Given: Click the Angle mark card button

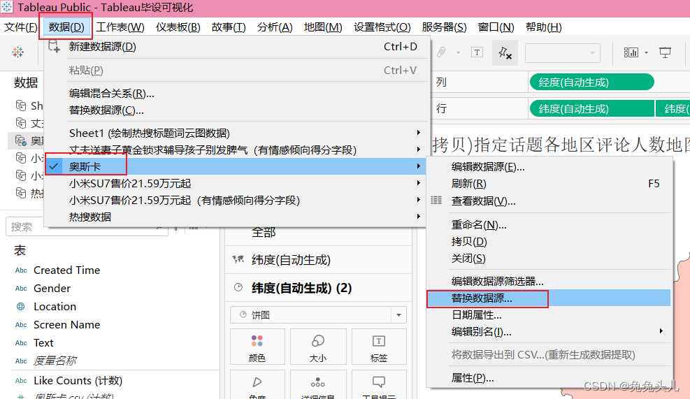Looking at the screenshot, I should (257, 384).
